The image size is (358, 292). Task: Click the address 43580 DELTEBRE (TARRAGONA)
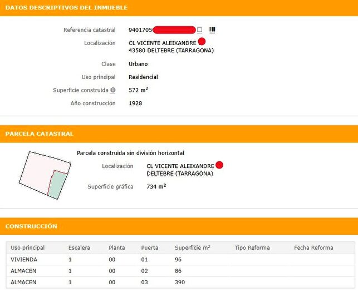click(x=171, y=51)
